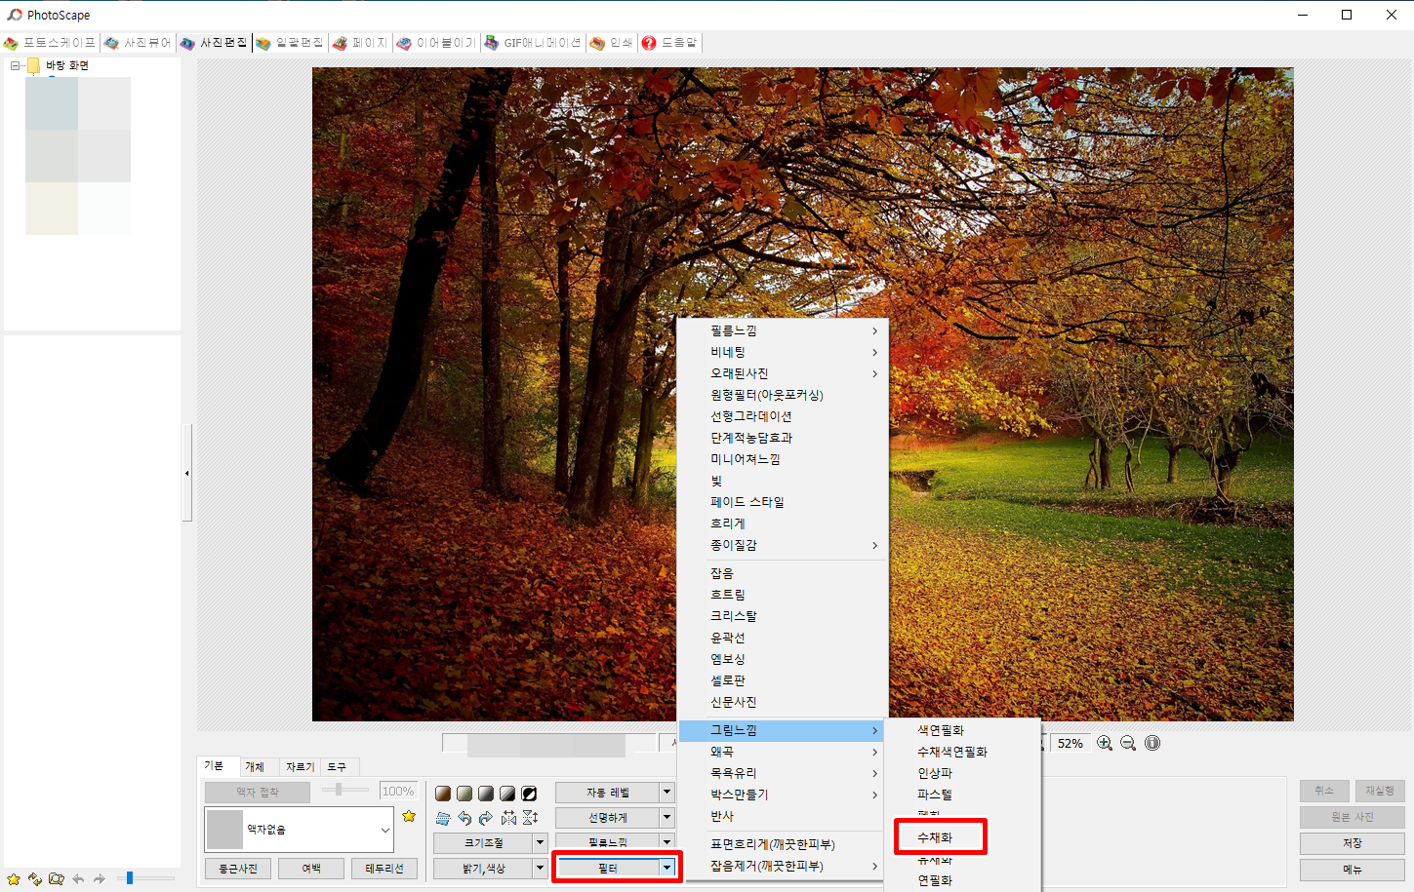
Task: Open the 액자없음 frame dropdown
Action: click(299, 830)
